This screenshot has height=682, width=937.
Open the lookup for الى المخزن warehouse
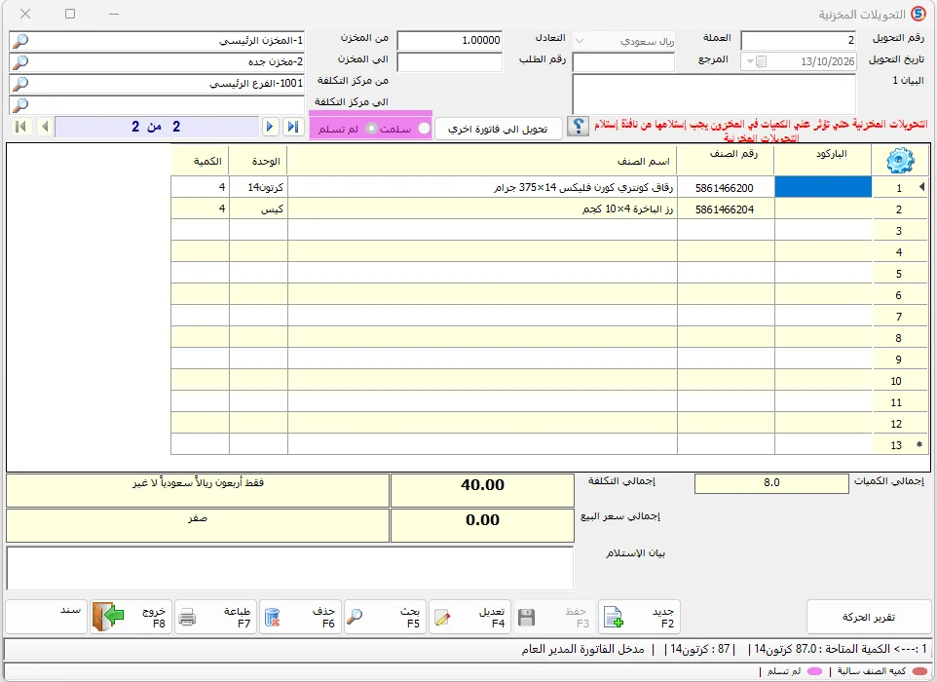(20, 62)
